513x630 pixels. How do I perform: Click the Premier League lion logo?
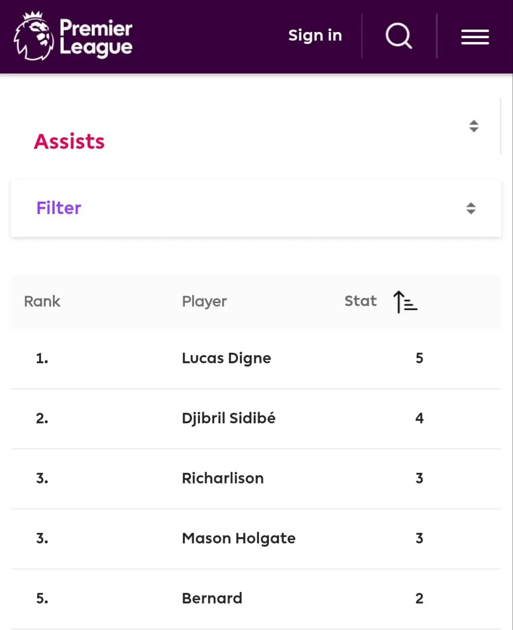[x=33, y=36]
